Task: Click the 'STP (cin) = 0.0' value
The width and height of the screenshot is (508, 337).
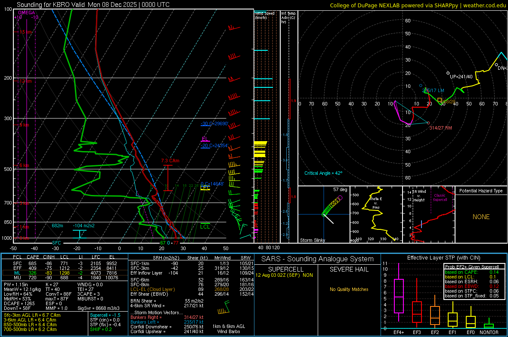Action: (105, 320)
